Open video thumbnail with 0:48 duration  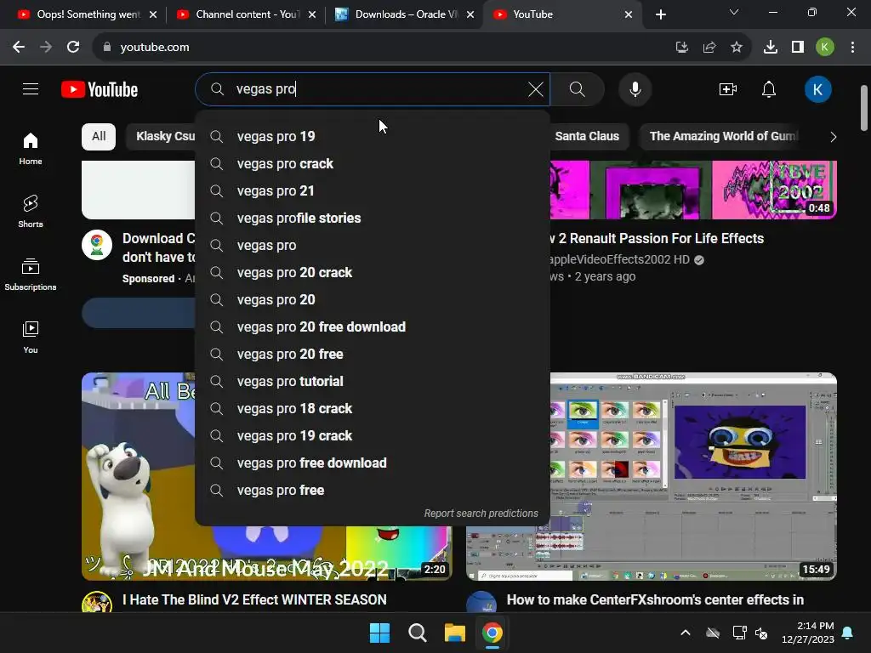point(693,190)
